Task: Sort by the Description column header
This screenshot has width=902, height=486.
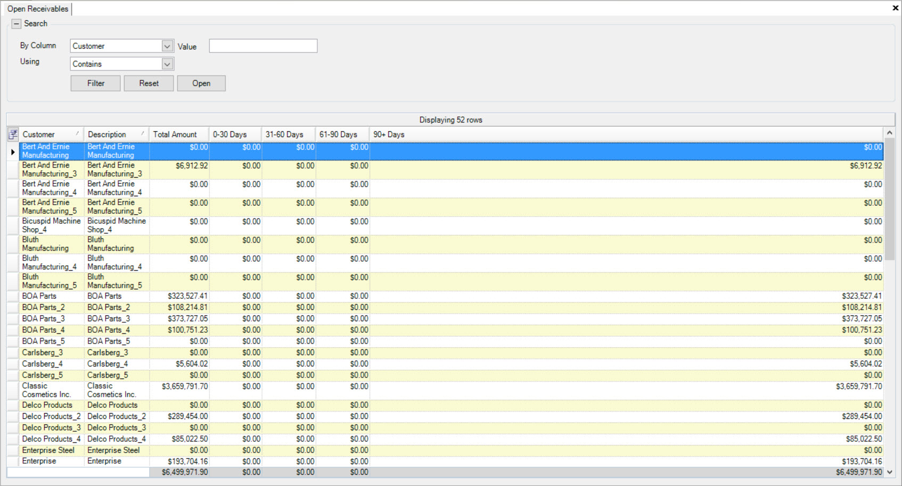Action: point(117,135)
